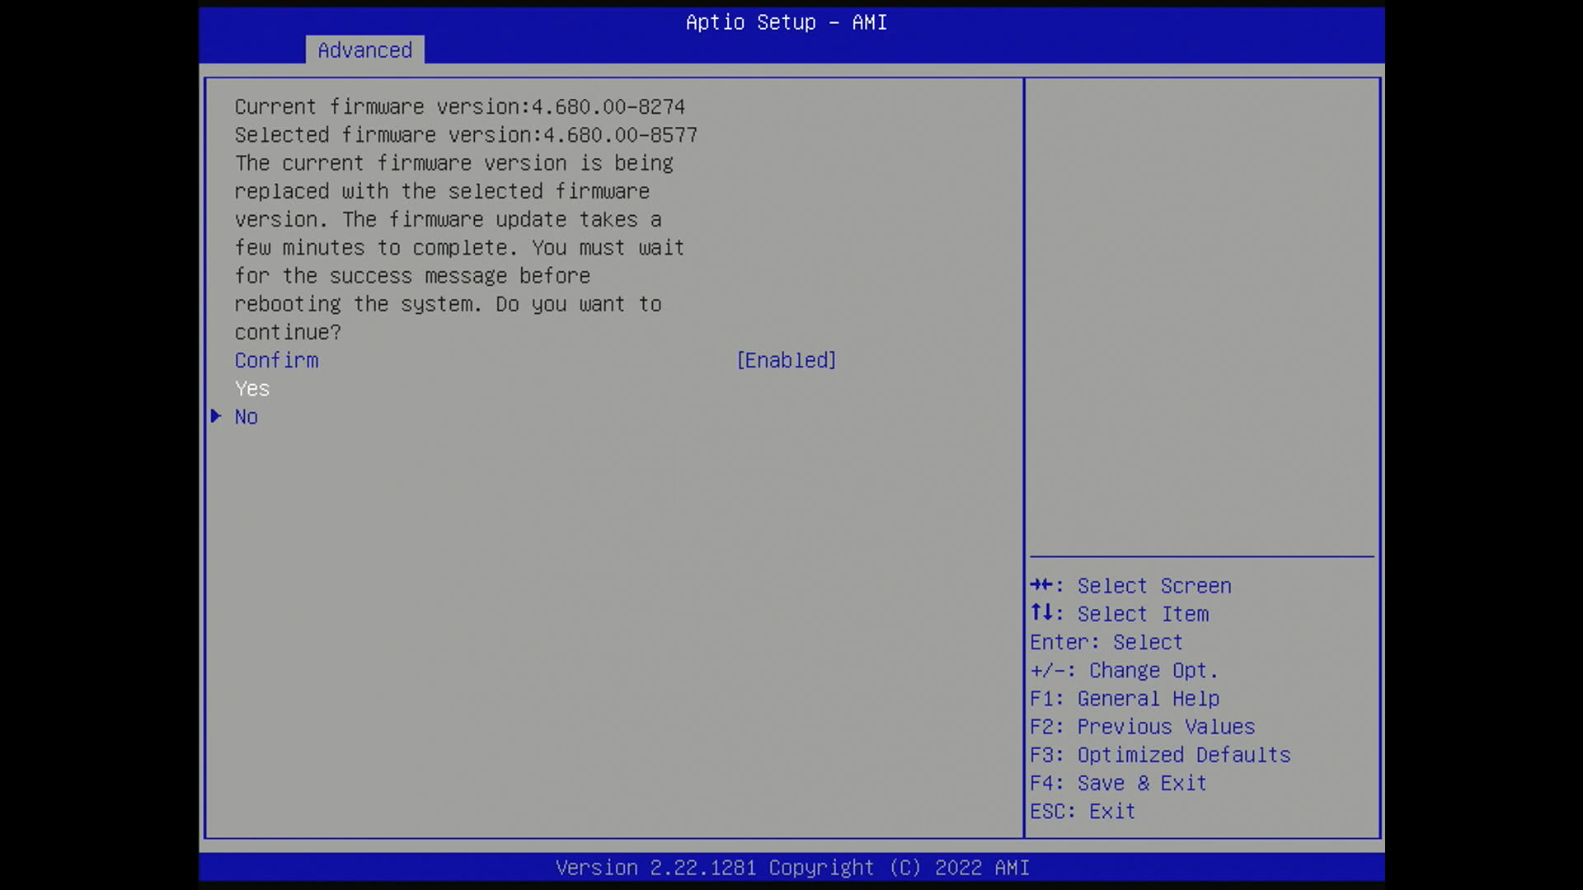Choose No to cancel firmware update

[246, 417]
